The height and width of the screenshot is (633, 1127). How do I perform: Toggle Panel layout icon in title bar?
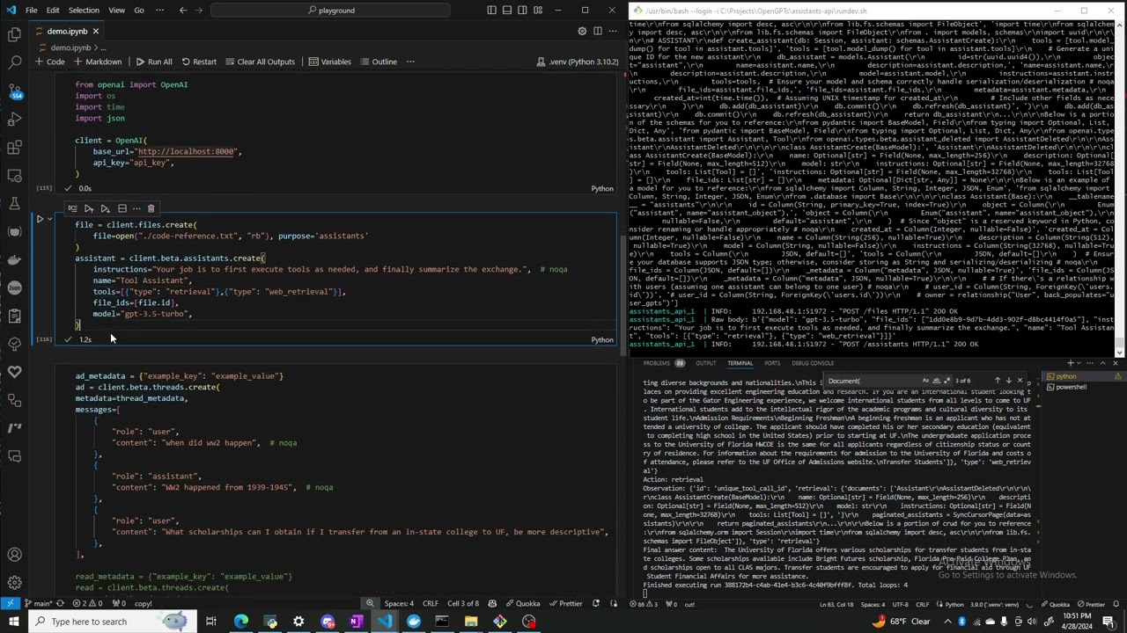506,11
